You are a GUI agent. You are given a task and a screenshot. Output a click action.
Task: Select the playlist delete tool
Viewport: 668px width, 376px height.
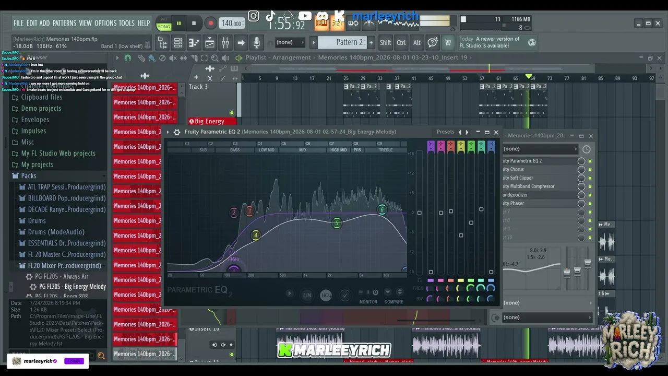point(162,58)
